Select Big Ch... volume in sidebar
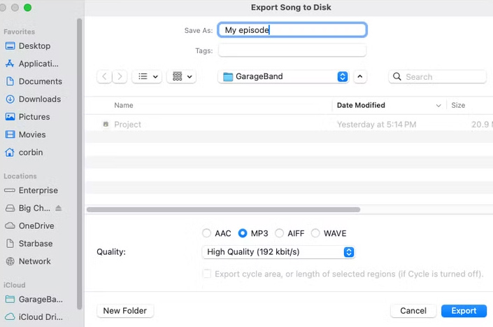 pyautogui.click(x=28, y=208)
